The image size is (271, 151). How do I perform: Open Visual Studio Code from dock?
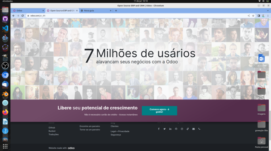5,28
